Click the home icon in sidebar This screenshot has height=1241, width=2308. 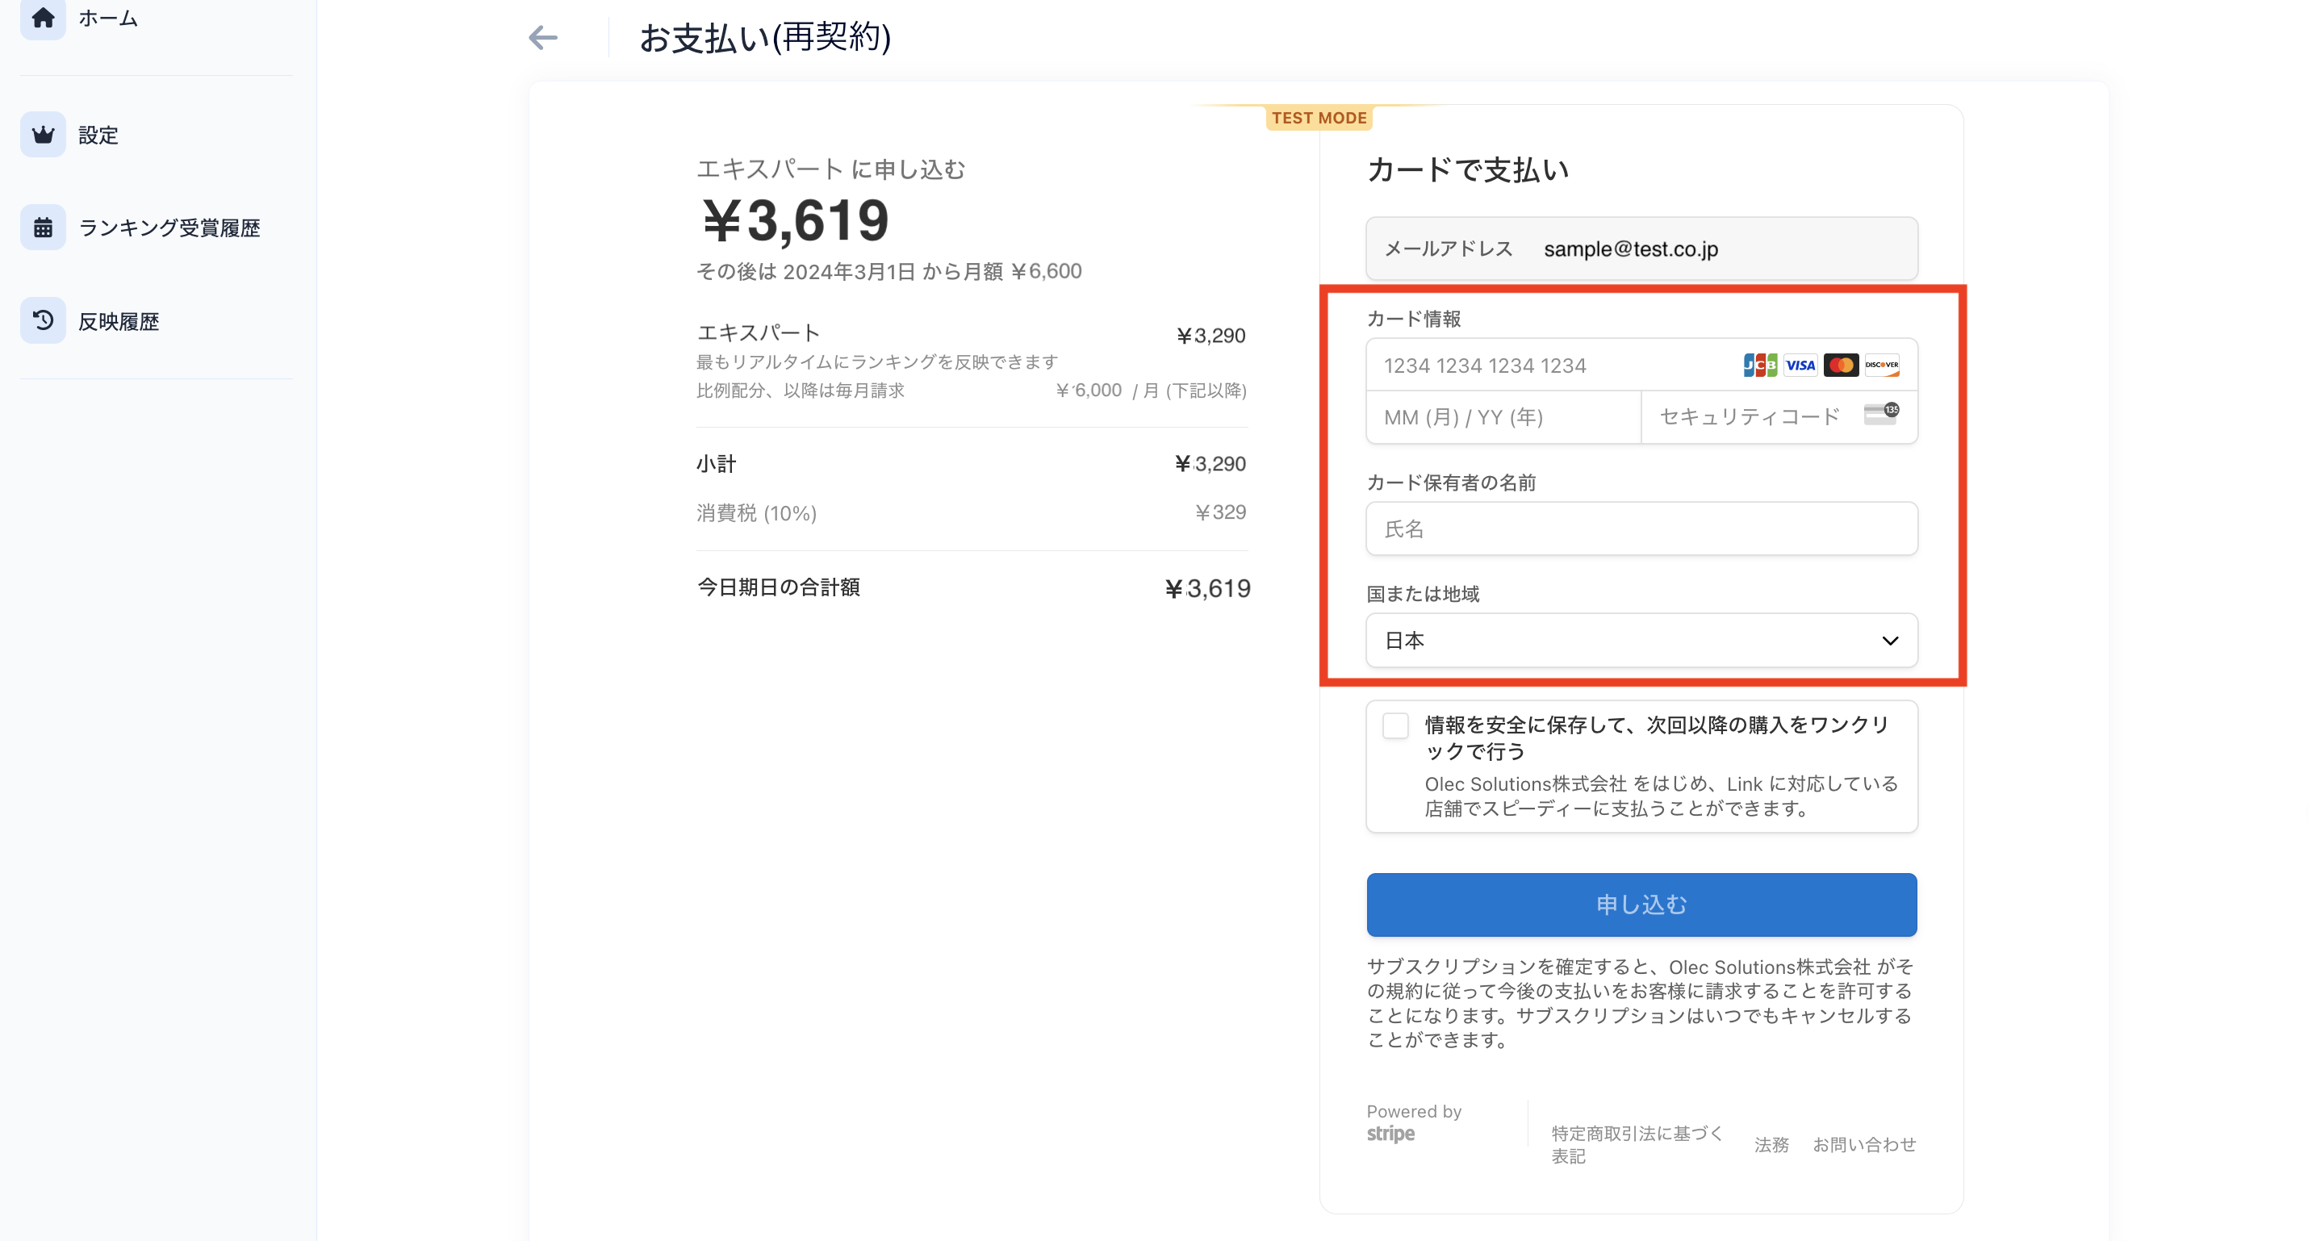coord(43,17)
